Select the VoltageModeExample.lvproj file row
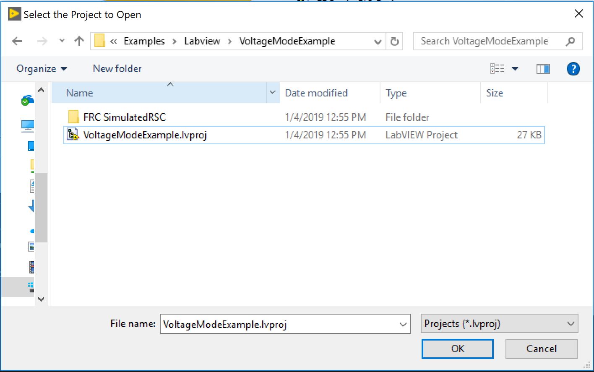Screen dimensions: 594x372 (304, 135)
